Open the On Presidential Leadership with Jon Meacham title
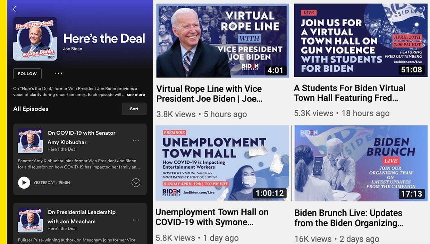The image size is (430, 244). (82, 217)
